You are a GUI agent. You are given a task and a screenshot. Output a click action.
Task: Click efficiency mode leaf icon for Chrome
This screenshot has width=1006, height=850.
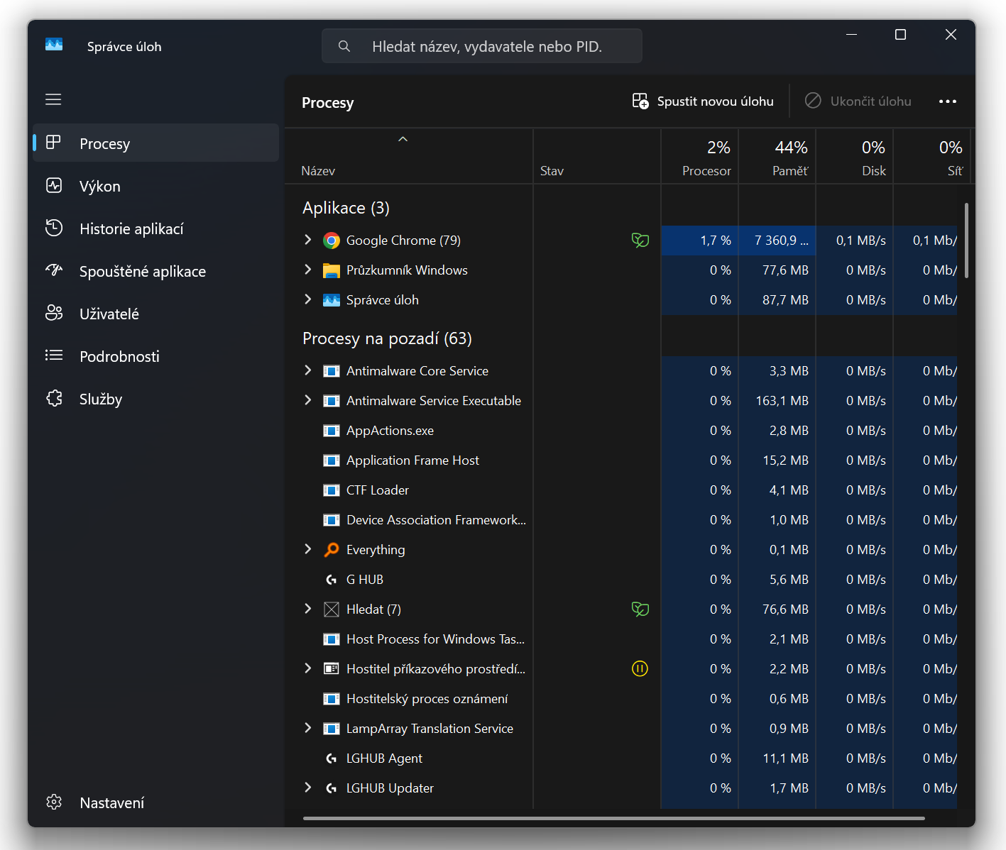[640, 241]
